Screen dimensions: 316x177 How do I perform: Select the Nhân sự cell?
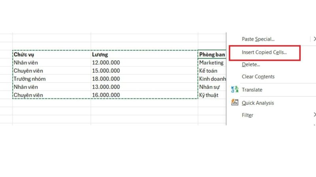point(212,87)
